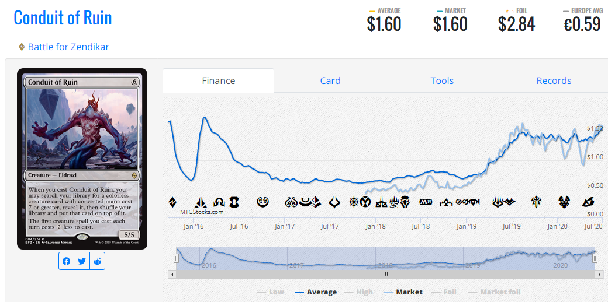Click the FOIL price $2.84 in header
The height and width of the screenshot is (302, 608).
tap(516, 24)
